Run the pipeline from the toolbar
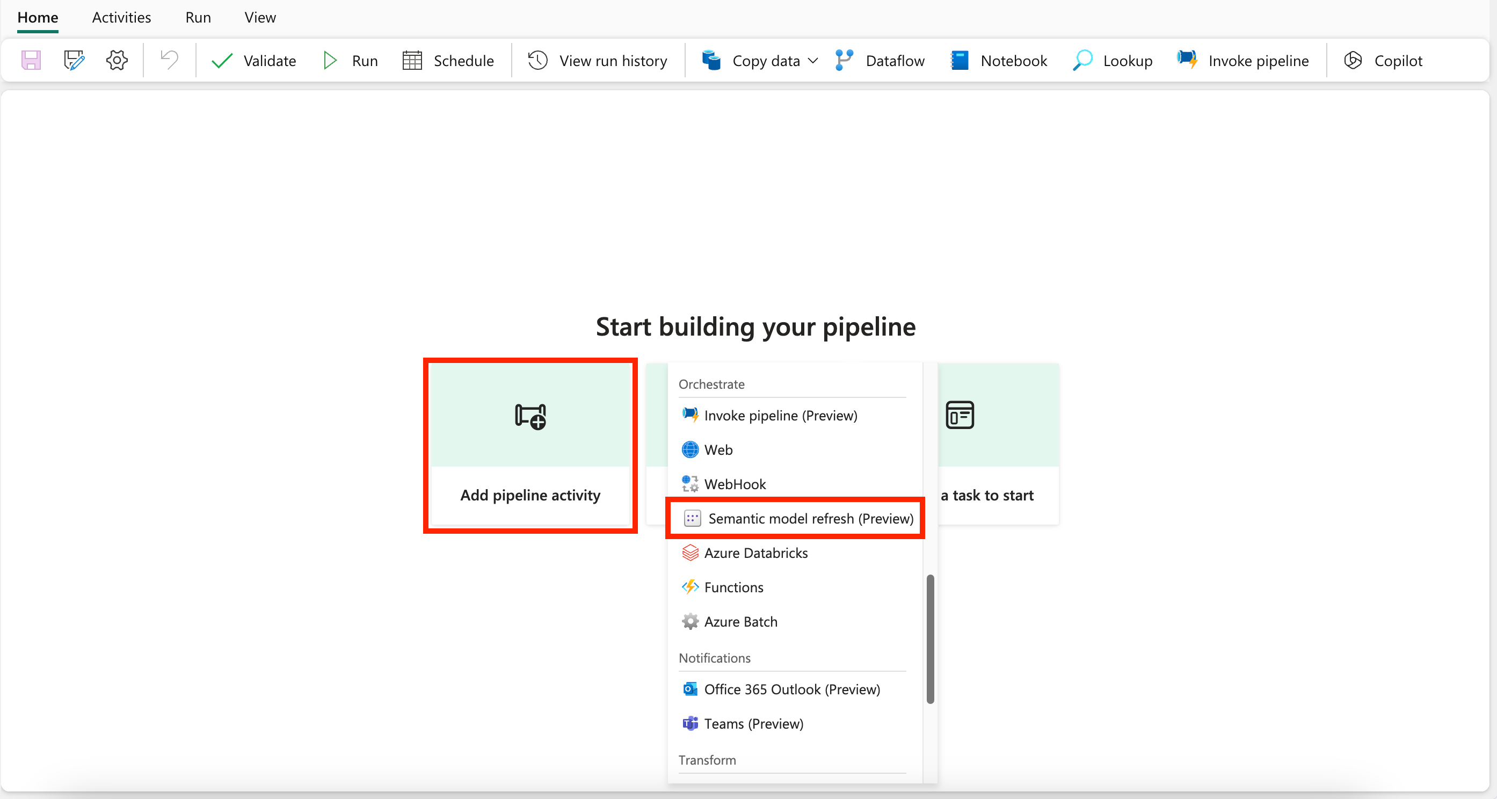 click(x=351, y=61)
